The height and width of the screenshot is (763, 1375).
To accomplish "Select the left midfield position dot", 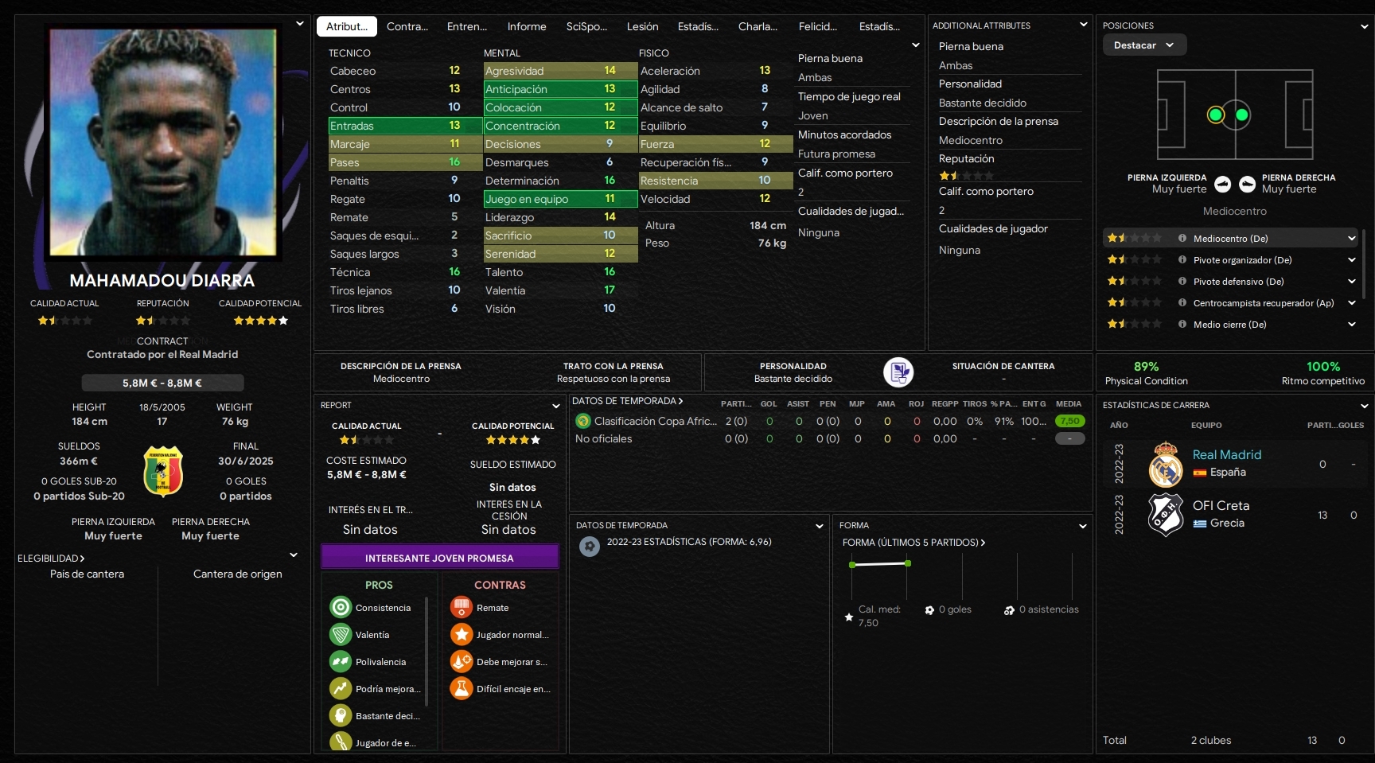I will coord(1215,115).
